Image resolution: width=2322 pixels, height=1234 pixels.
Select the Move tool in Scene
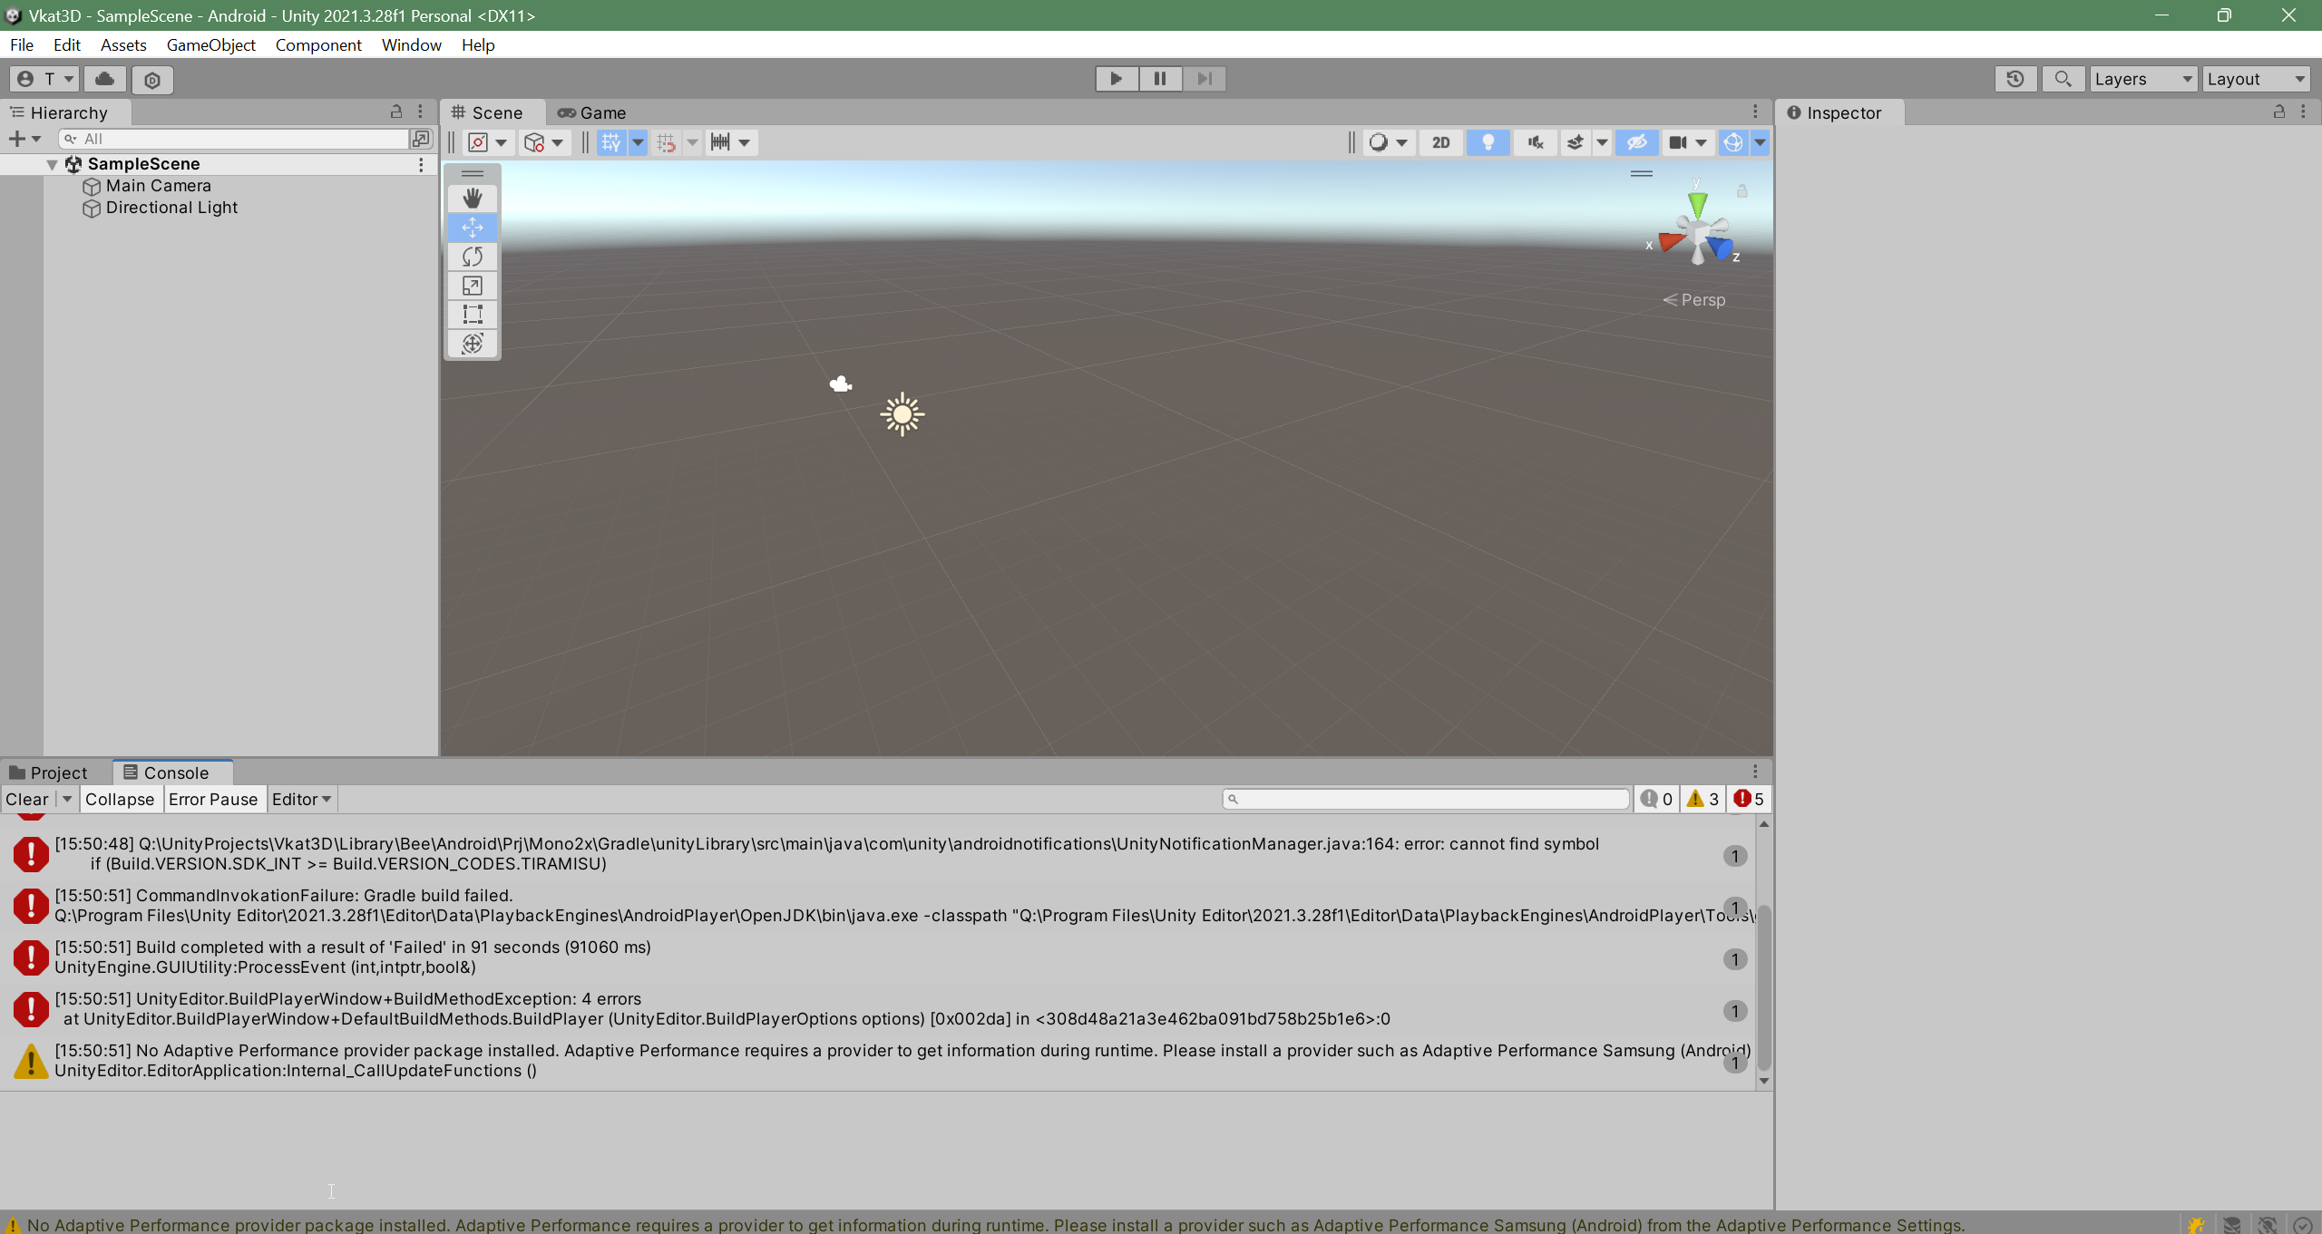[x=472, y=228]
